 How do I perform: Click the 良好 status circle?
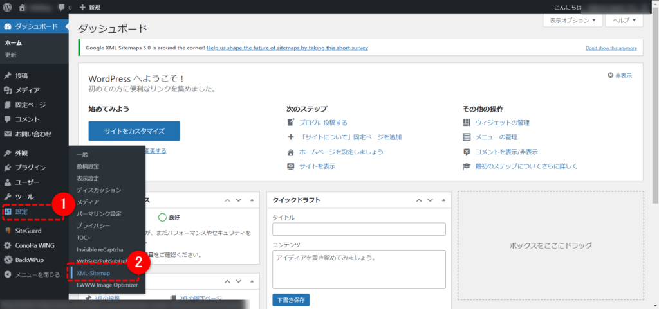click(x=162, y=218)
